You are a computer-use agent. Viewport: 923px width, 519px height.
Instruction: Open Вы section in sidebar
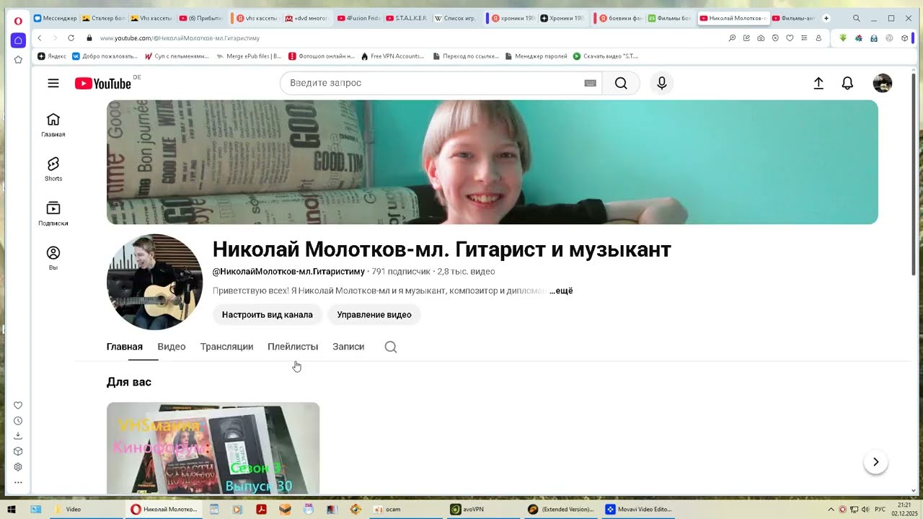(53, 258)
